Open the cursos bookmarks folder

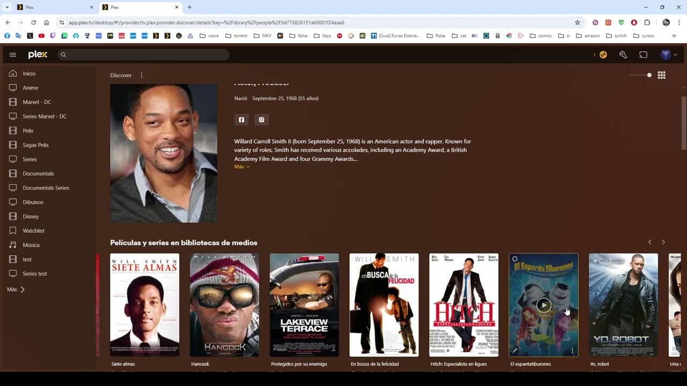coord(644,36)
